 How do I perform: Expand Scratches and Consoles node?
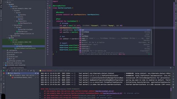(3, 65)
